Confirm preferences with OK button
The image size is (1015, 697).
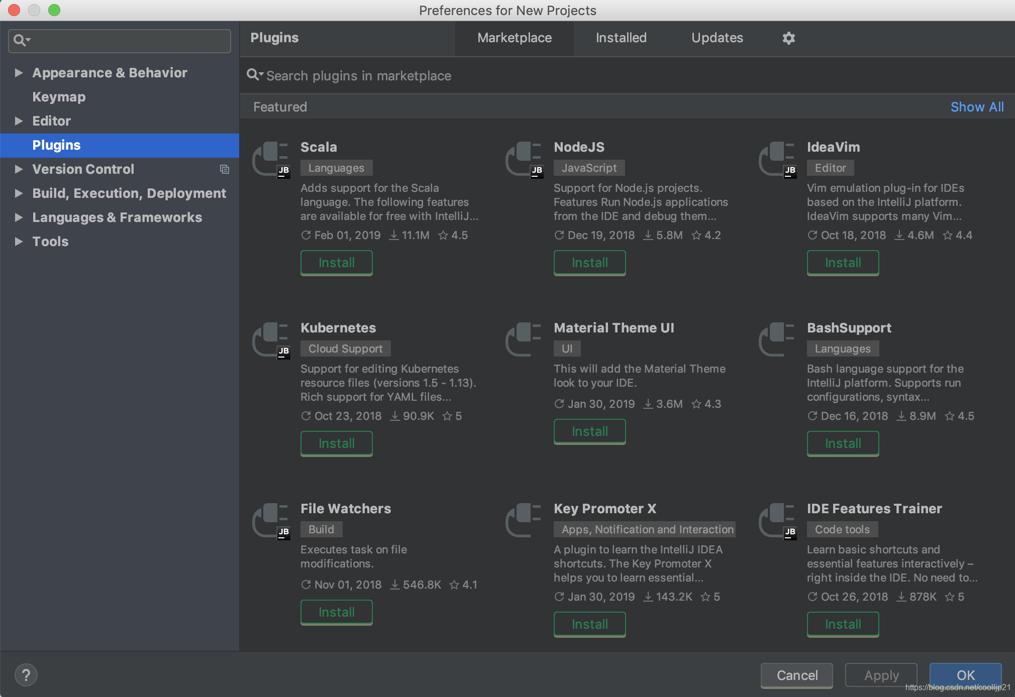(x=966, y=675)
